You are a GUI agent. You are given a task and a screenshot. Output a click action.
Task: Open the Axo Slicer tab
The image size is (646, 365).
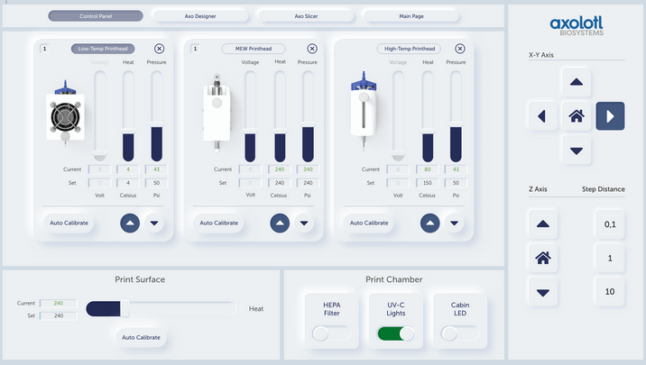(x=305, y=16)
